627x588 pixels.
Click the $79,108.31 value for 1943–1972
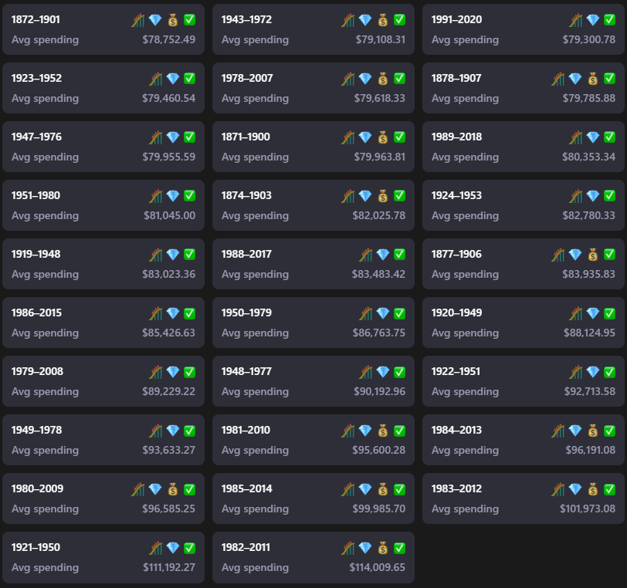click(380, 39)
